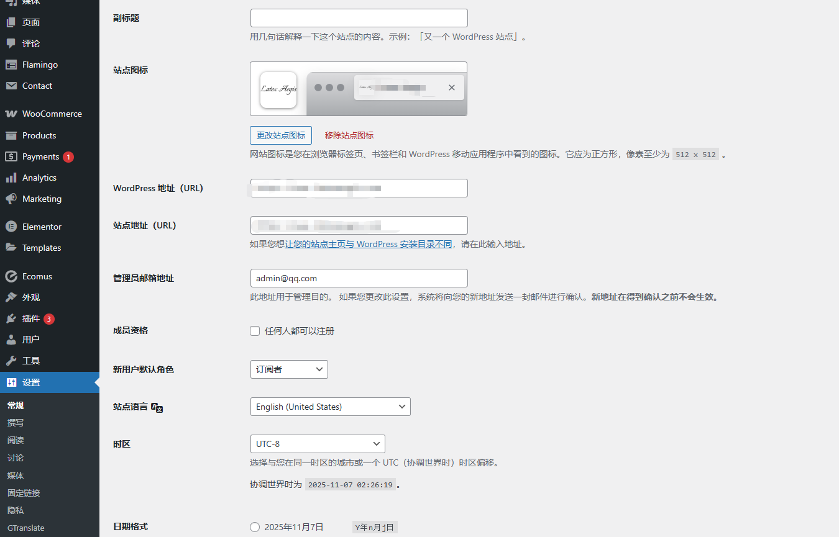Open the 新用户默认角色 dropdown
Viewport: 839px width, 537px height.
click(x=289, y=369)
